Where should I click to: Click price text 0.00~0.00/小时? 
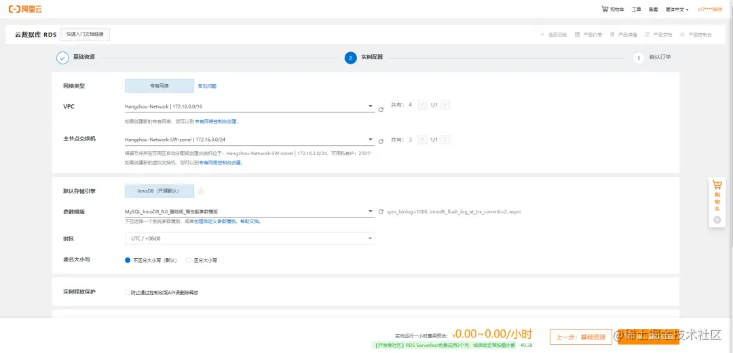pos(493,334)
